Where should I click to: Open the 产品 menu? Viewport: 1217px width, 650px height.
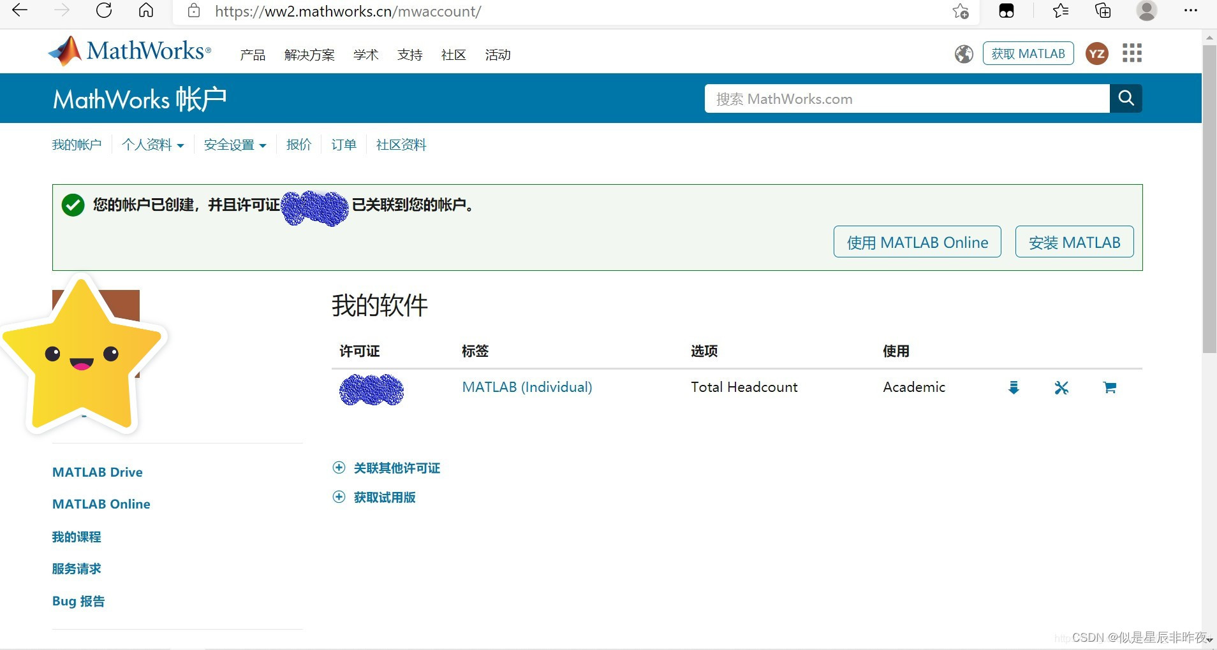[253, 55]
